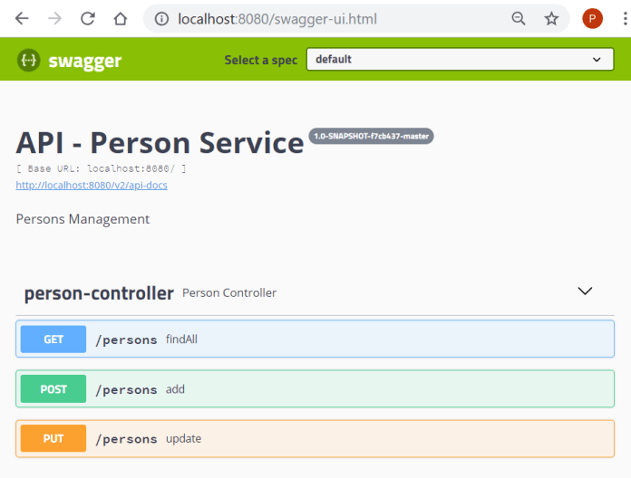Open the browser home page
Viewport: 631px width, 478px height.
coord(120,18)
